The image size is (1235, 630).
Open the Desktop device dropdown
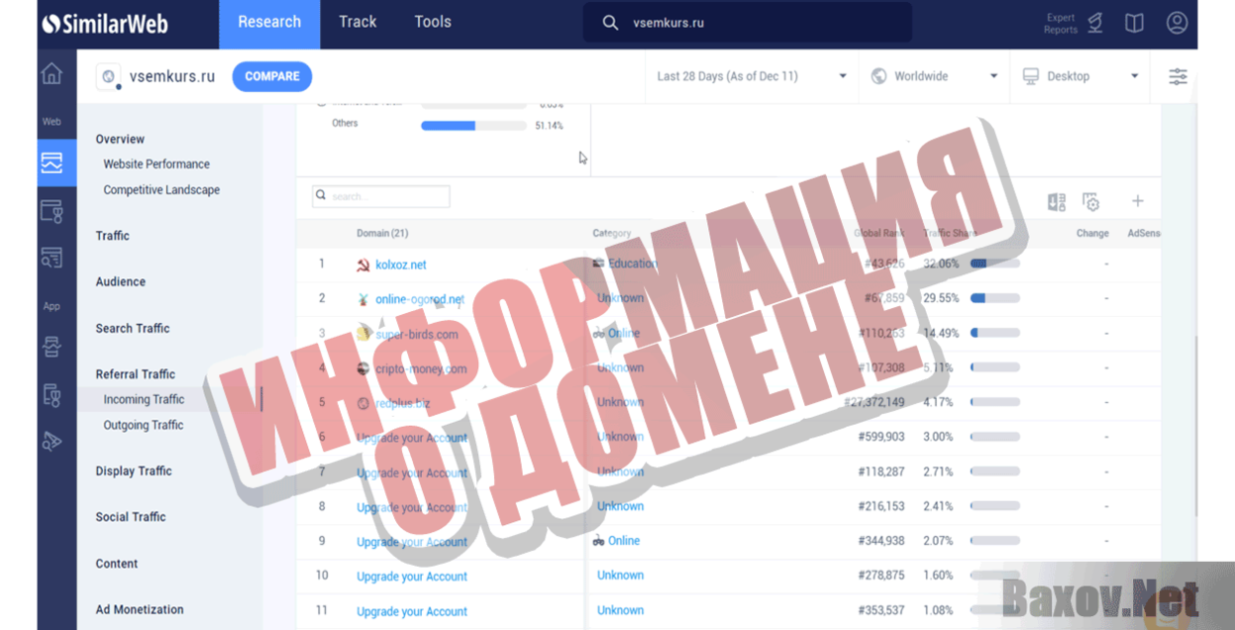click(x=1081, y=76)
